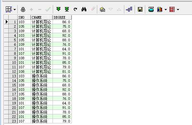Click DEGREE cell 91.0 in row 20
The image size is (192, 125).
pyautogui.click(x=62, y=108)
